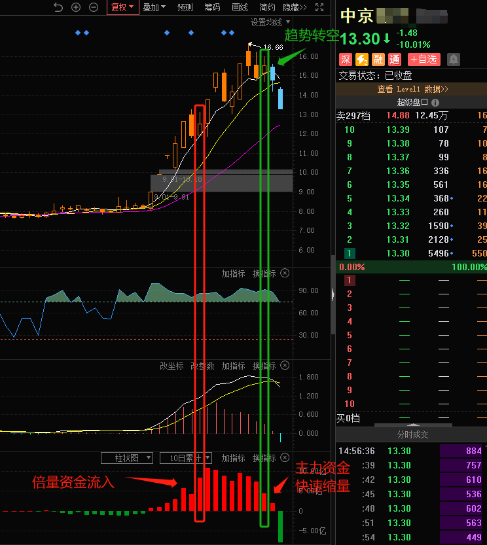Close the fund flow indicator panel
487x545 pixels.
285,457
